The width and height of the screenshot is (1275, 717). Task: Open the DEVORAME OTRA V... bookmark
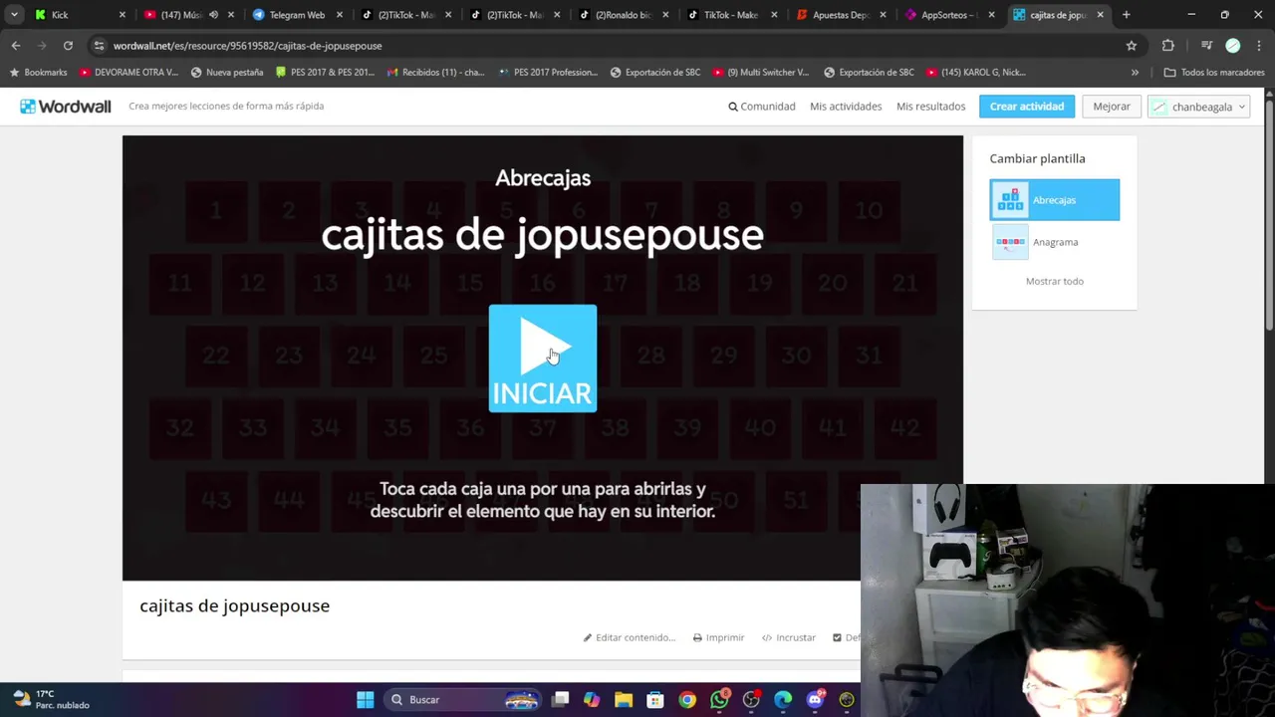[x=128, y=73]
